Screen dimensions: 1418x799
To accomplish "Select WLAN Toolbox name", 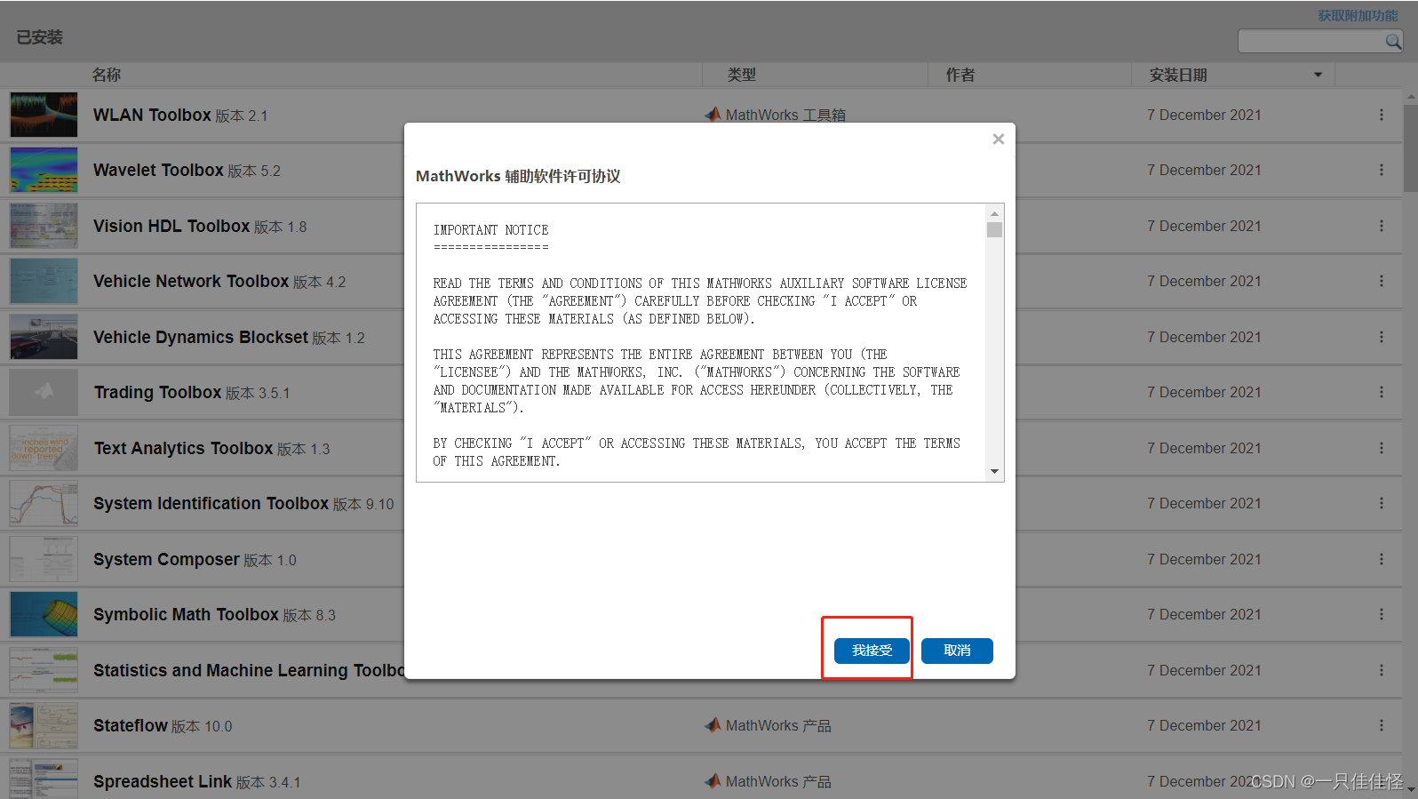I will coord(152,115).
